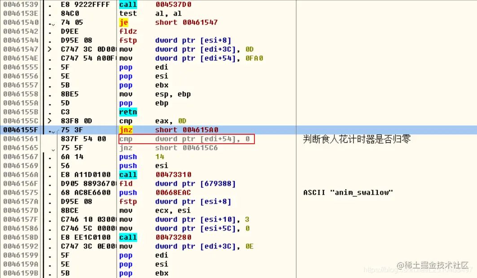The image size is (477, 278).
Task: Click highlighted address 0046155F
Action: point(21,130)
